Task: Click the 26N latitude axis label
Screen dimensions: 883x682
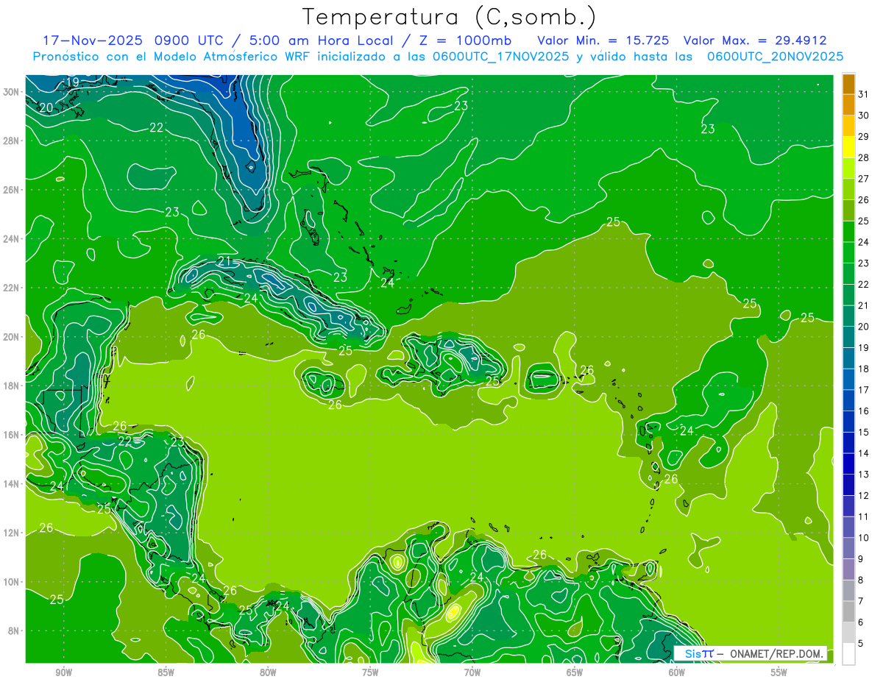Action: (13, 190)
